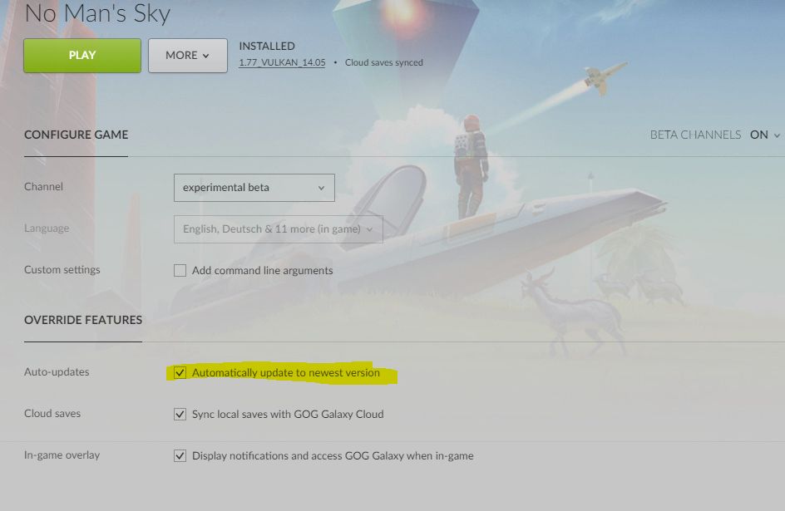Uncheck Automatically update to newest version
785x511 pixels.
(180, 372)
